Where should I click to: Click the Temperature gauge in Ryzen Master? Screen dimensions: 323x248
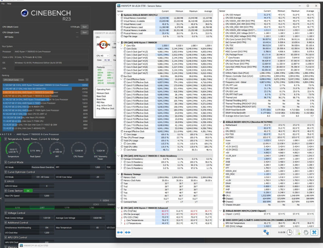click(13, 150)
